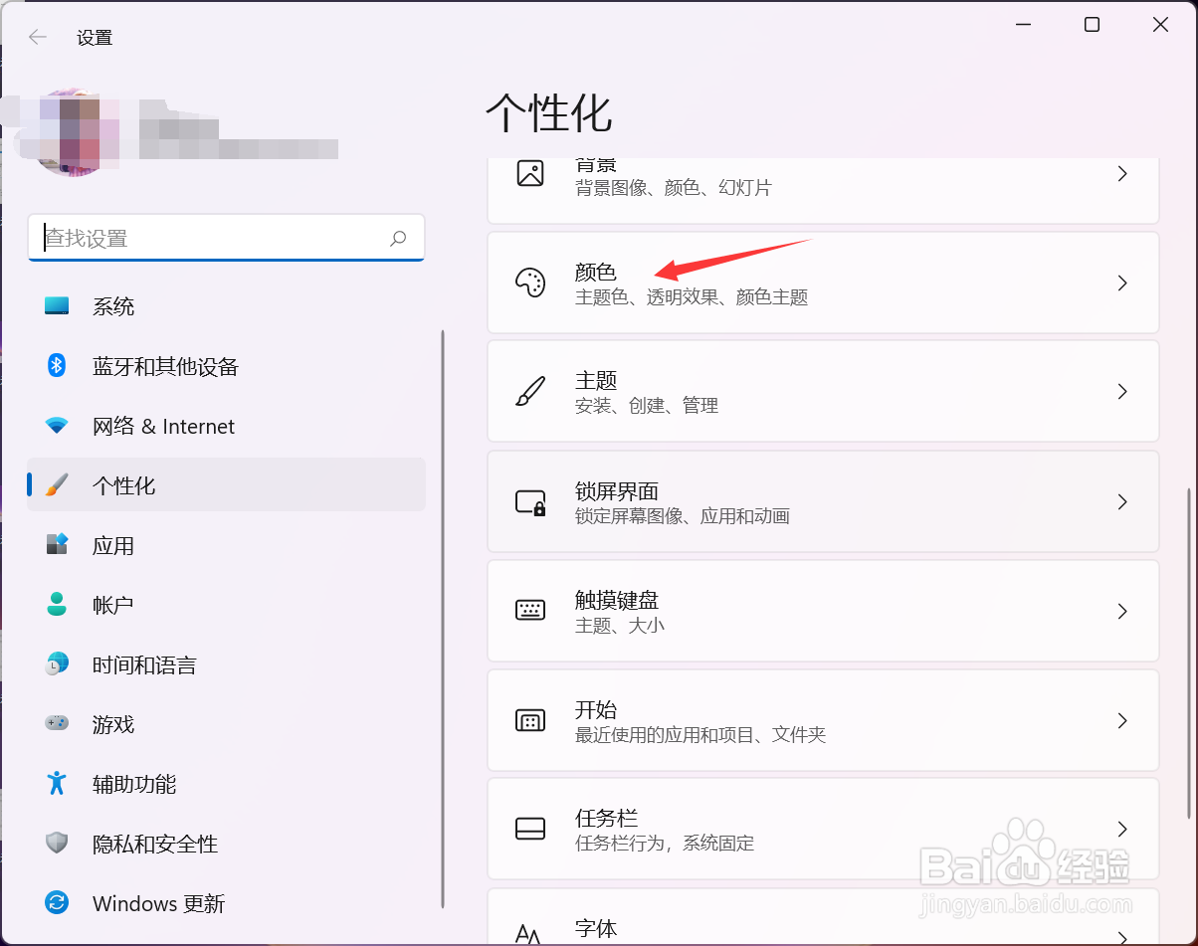Click the paintbrush icon for 主题
Viewport: 1198px width, 946px height.
[530, 392]
